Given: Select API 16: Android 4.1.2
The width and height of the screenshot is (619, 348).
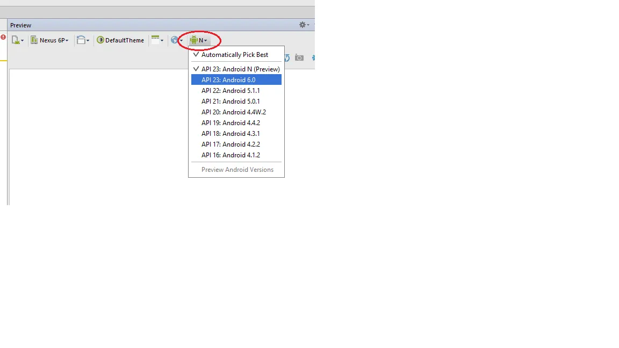Looking at the screenshot, I should (236, 155).
